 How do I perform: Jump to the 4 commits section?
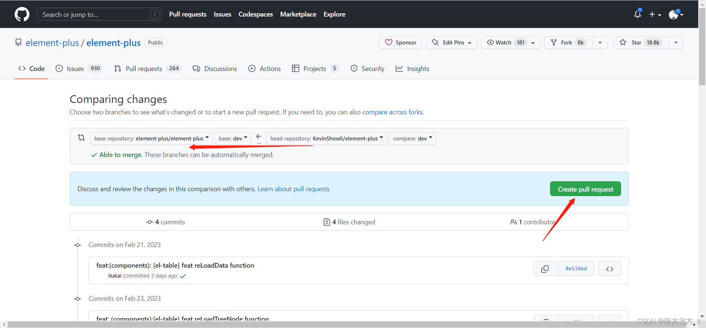(x=165, y=222)
